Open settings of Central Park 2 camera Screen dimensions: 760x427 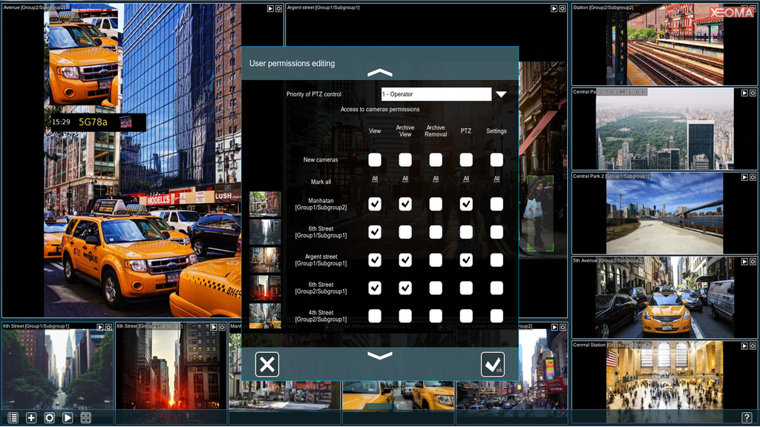[x=753, y=177]
